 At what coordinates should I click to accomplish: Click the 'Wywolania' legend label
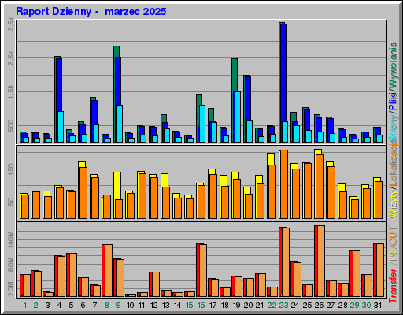coord(394,65)
